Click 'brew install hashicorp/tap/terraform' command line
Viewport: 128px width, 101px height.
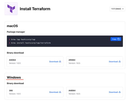31,43
